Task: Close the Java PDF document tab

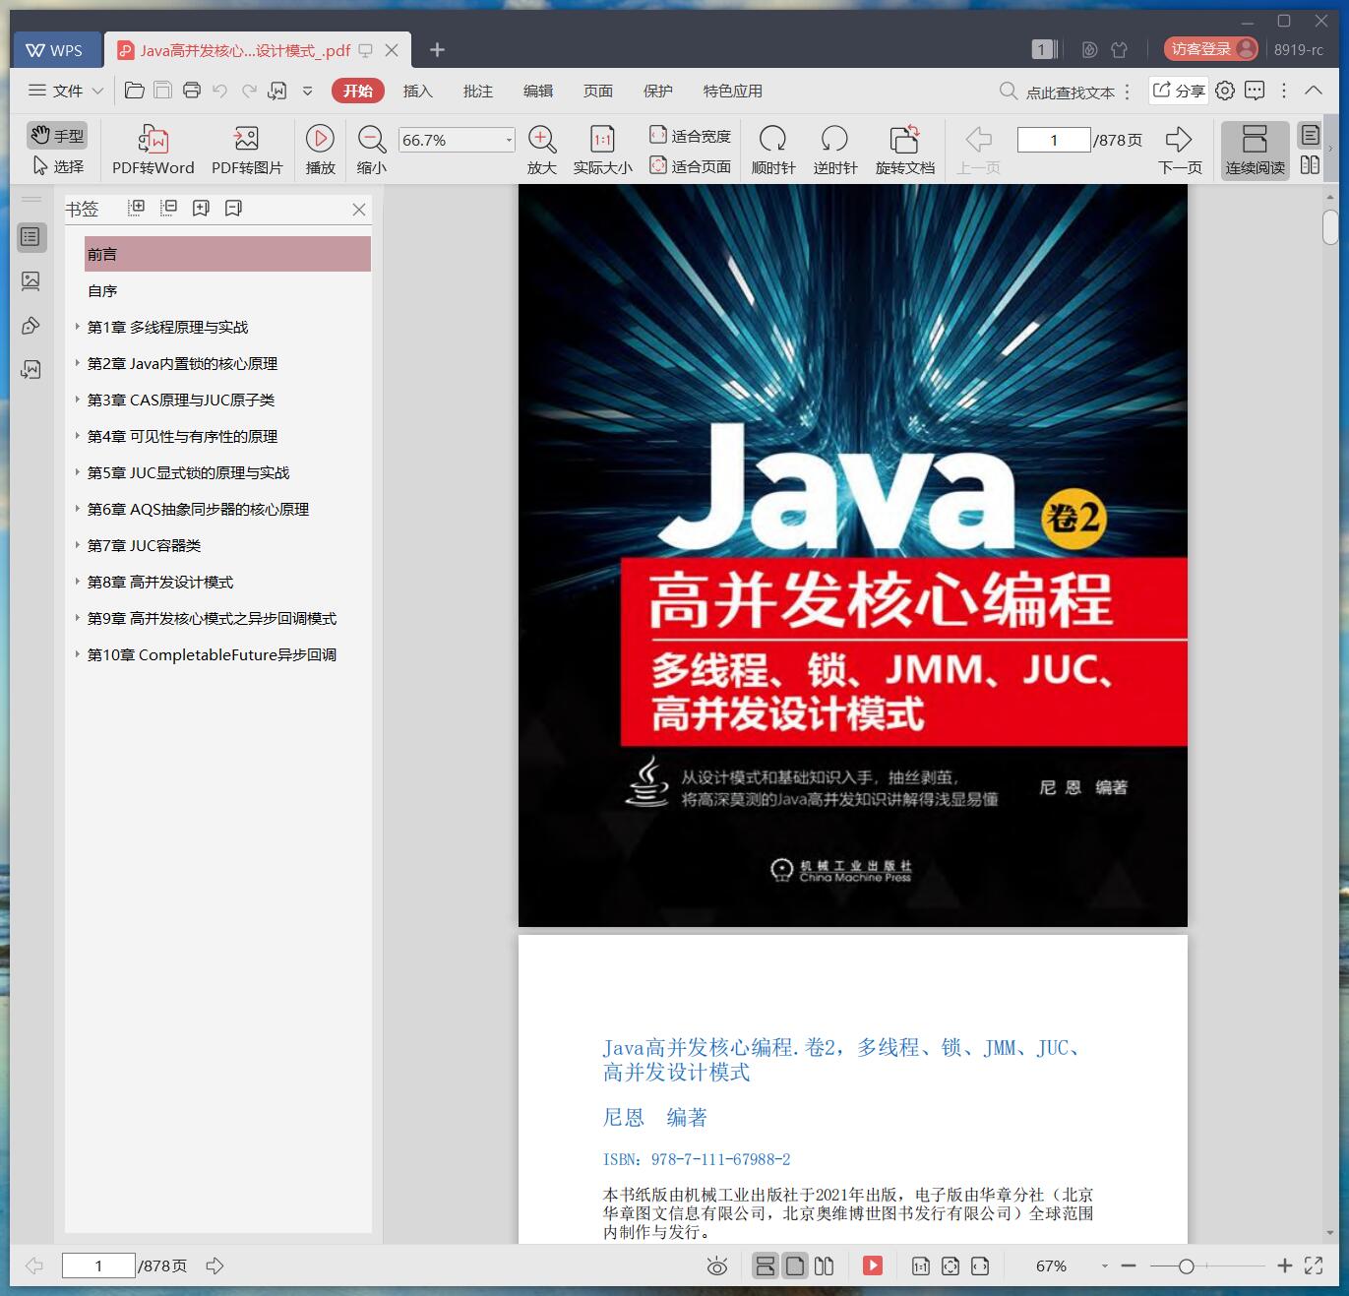Action: (392, 50)
